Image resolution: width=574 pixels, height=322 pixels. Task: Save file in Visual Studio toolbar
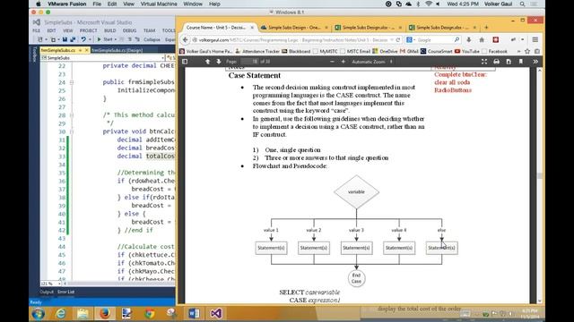tap(65, 39)
